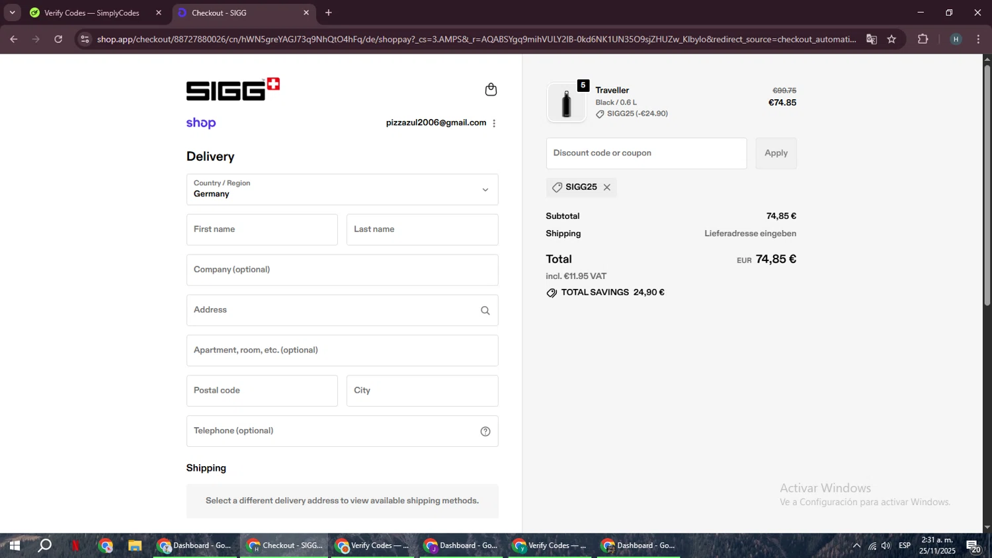
Task: Click the page address URL bar
Action: coord(476,39)
